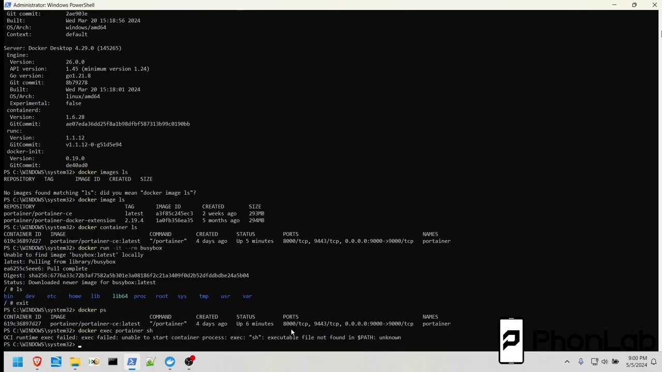Click the size value '294MB'
The height and width of the screenshot is (372, 662).
pyautogui.click(x=257, y=220)
